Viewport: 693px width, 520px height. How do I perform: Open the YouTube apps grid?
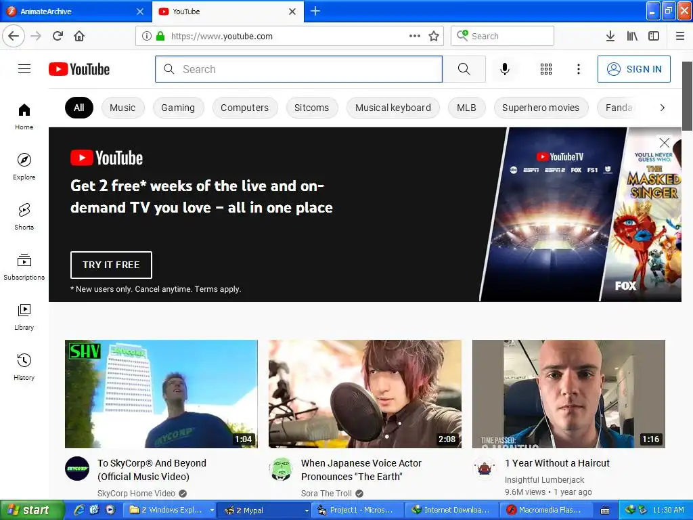pyautogui.click(x=546, y=69)
